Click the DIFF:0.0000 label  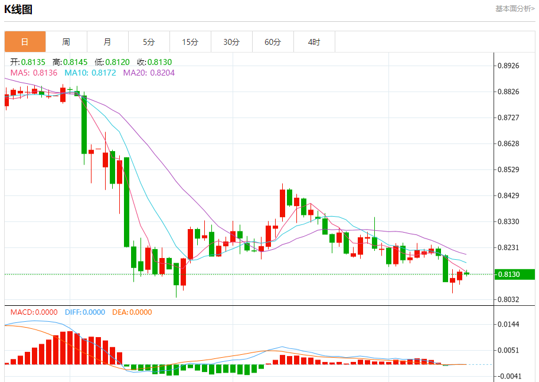tap(85, 312)
